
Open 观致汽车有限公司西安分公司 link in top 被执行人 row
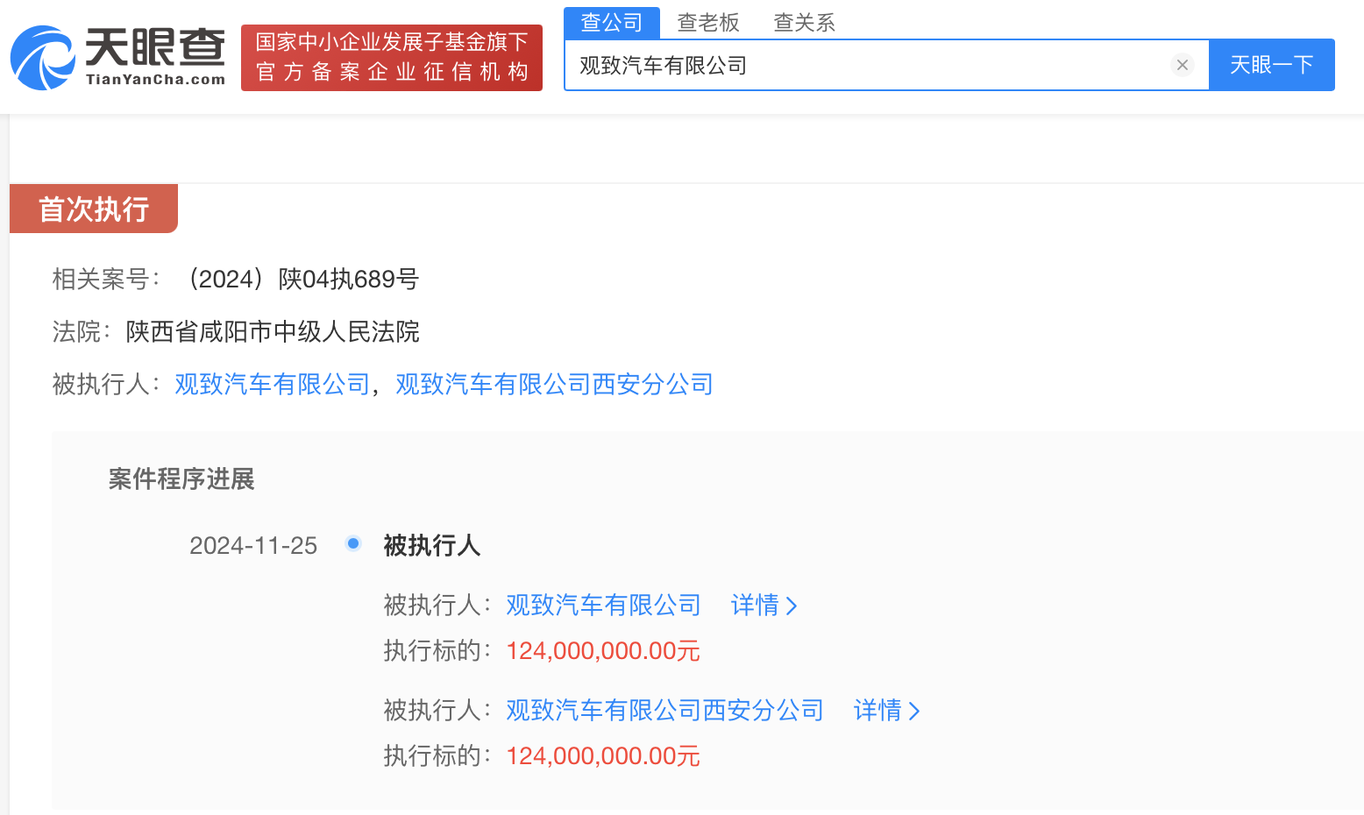click(554, 385)
